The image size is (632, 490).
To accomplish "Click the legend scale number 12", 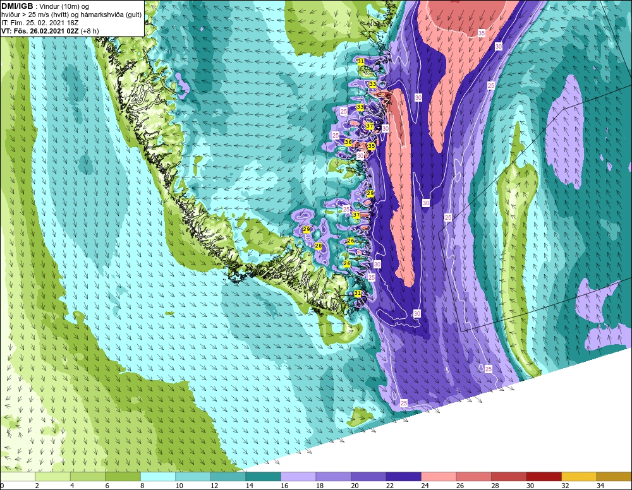I will pos(214,486).
